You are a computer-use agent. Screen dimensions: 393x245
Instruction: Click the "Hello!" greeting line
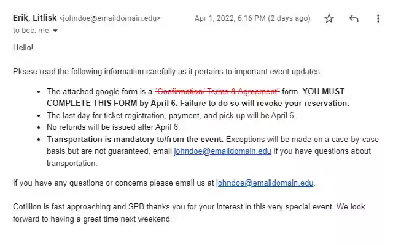pos(23,47)
